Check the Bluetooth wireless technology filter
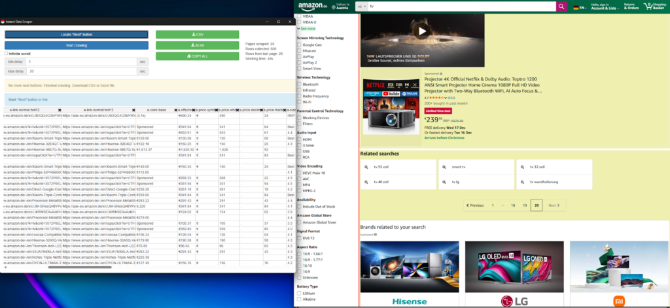Viewport: 670px width, 308px height. 300,84
